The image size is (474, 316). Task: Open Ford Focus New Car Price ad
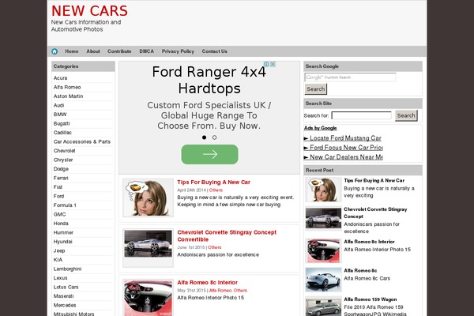point(346,148)
